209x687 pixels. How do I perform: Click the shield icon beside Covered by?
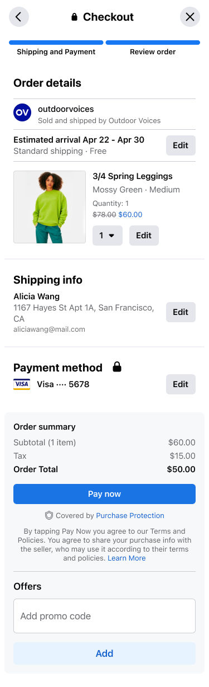tap(48, 515)
